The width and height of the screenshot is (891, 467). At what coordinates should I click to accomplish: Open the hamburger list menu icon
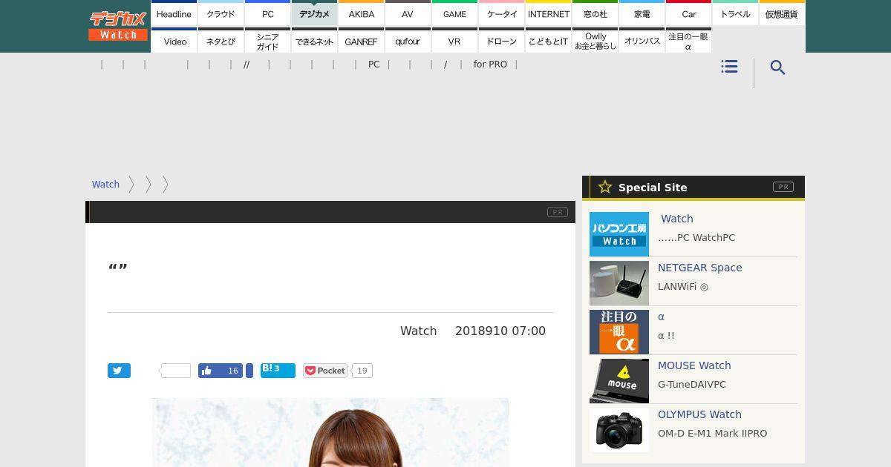click(729, 67)
